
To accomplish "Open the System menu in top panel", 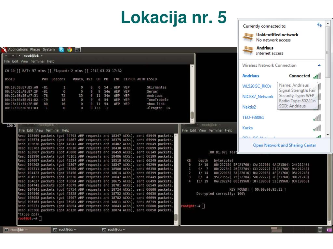I will coord(49,49).
